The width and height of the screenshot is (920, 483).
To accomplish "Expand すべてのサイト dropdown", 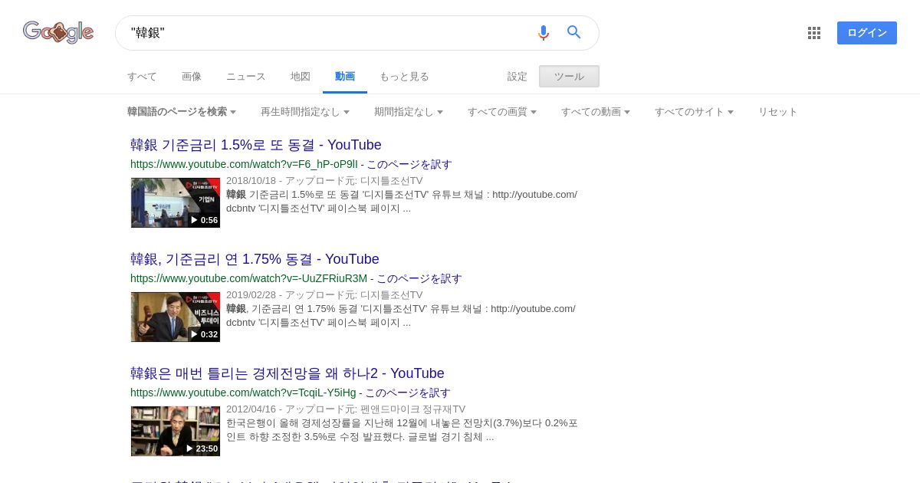I will (694, 112).
